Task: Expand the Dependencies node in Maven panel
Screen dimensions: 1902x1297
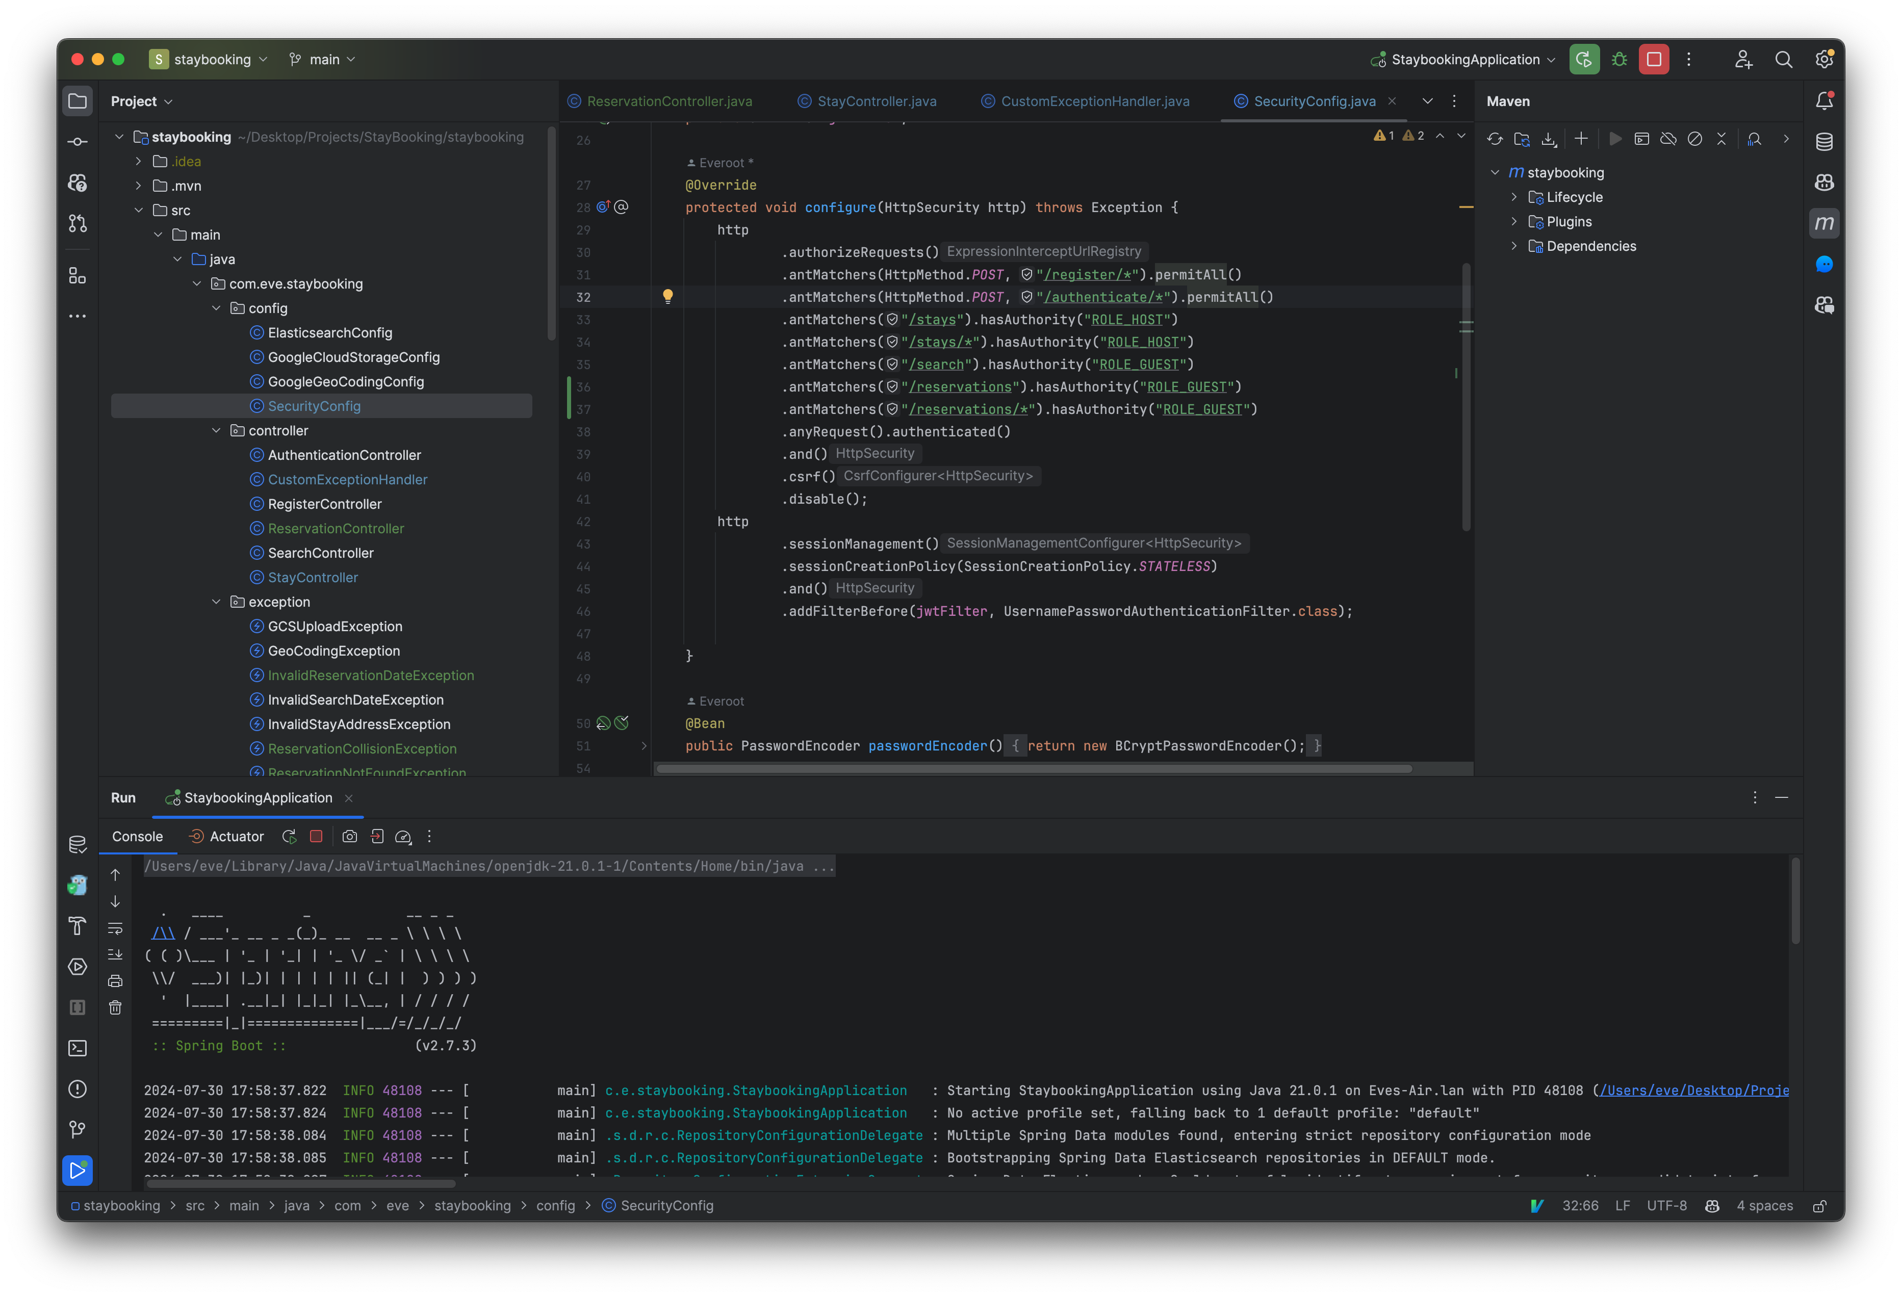Action: coord(1515,246)
